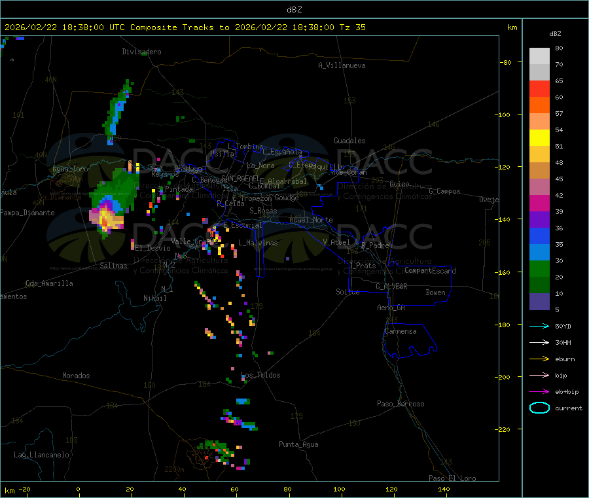Click the 65 dBZ red color swatch
Image resolution: width=589 pixels, height=498 pixels.
[x=539, y=88]
